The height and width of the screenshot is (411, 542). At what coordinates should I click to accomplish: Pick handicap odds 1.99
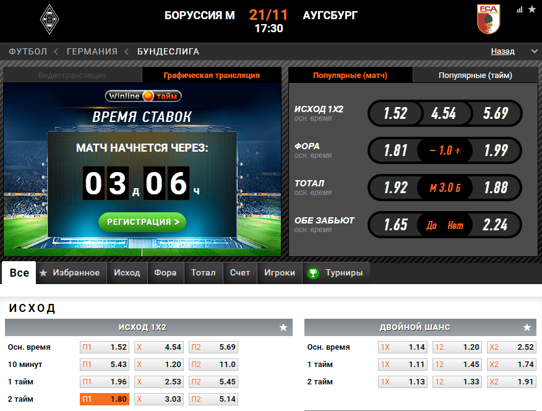click(496, 150)
